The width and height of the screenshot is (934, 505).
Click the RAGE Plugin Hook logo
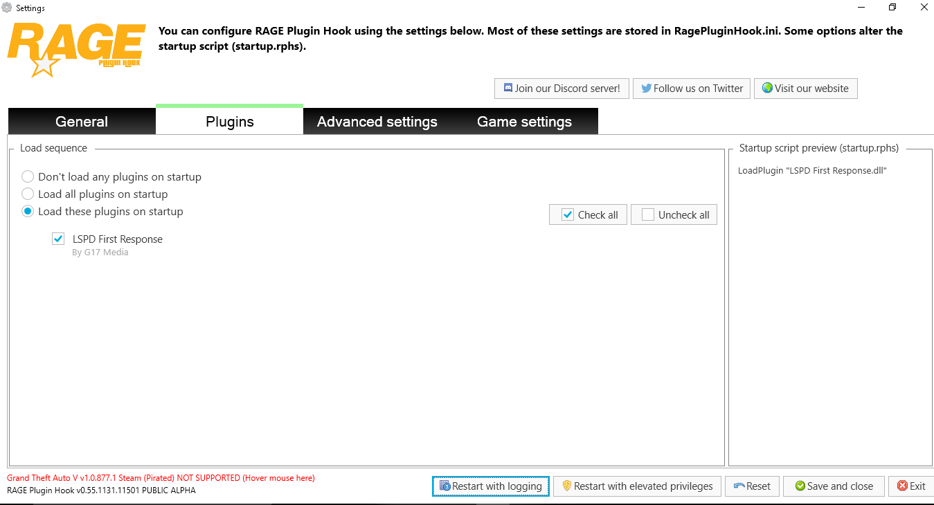[76, 50]
